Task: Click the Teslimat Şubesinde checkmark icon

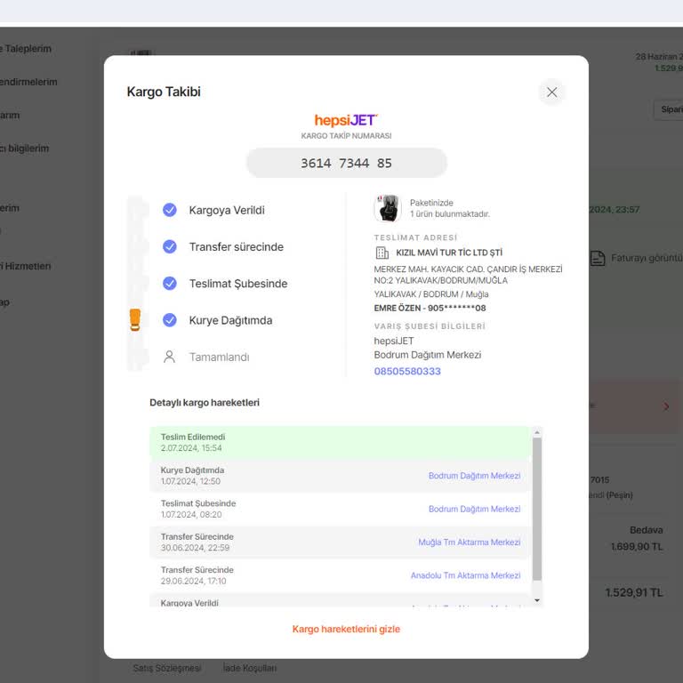Action: [x=170, y=284]
